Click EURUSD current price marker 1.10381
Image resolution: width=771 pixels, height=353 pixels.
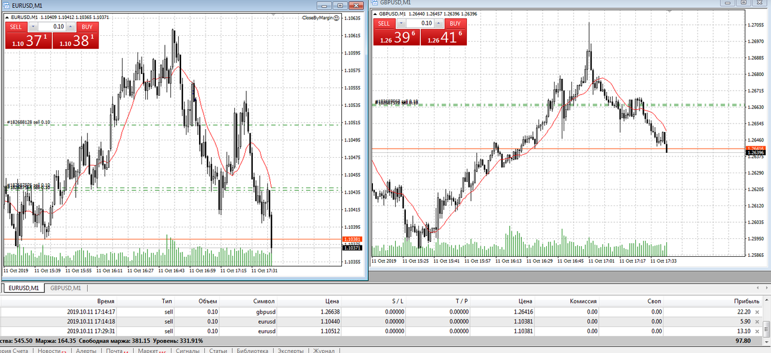click(x=352, y=239)
